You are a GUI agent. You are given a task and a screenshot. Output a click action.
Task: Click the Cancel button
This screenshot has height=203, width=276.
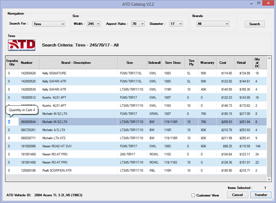coord(238,195)
